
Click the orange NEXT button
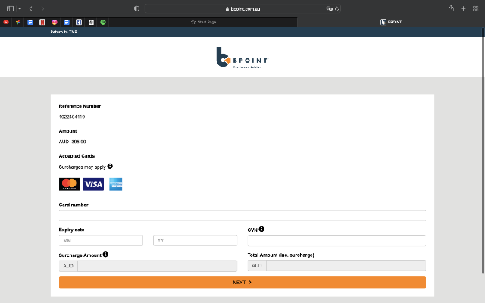click(x=242, y=283)
